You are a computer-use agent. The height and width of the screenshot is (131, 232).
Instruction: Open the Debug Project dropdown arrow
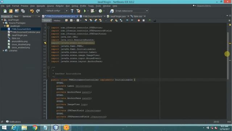(x=96, y=11)
